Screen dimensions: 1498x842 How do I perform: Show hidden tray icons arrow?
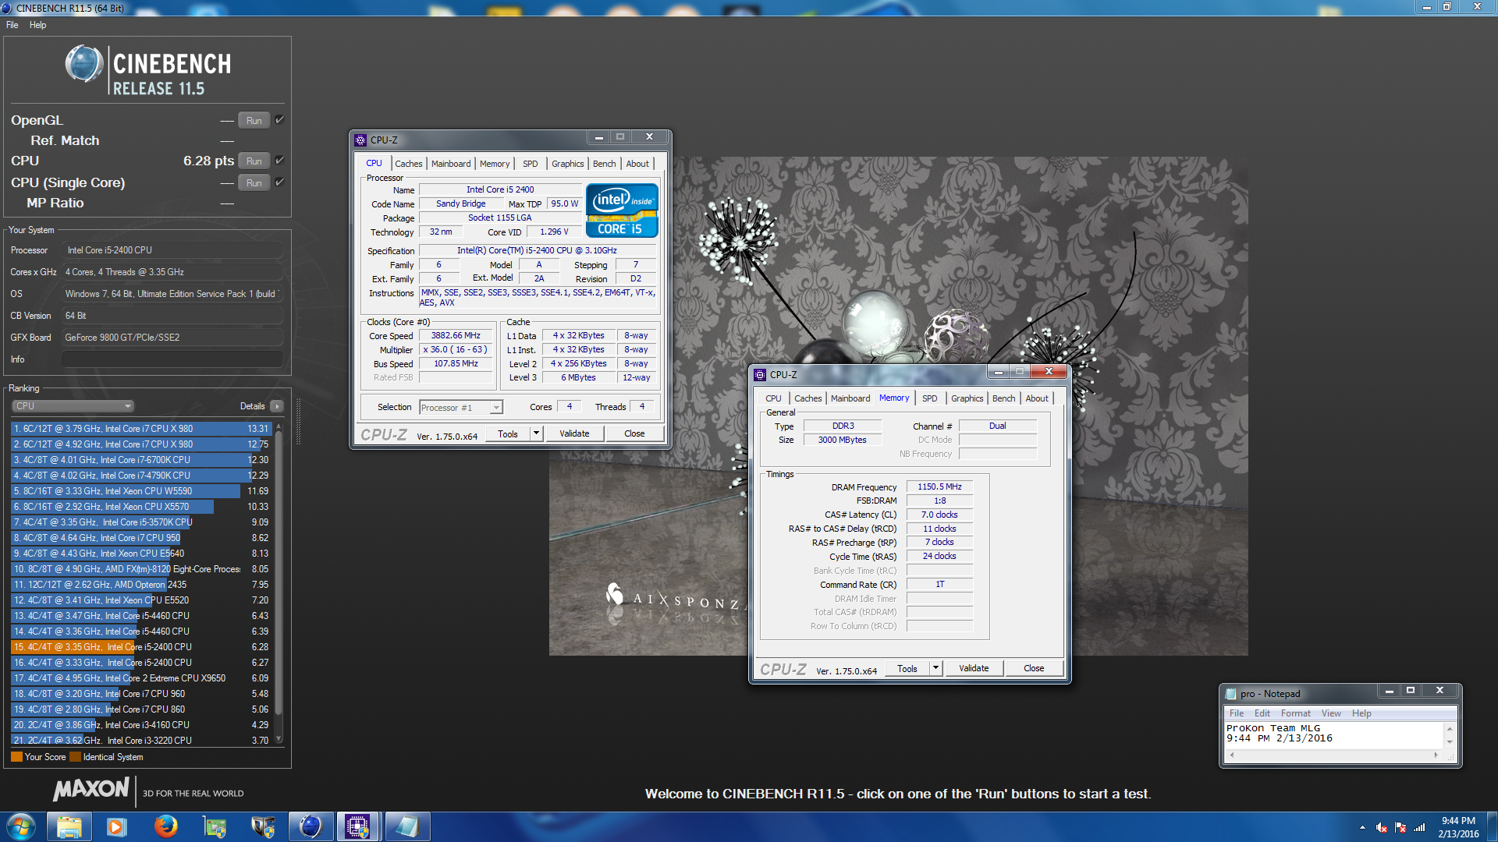1362,827
